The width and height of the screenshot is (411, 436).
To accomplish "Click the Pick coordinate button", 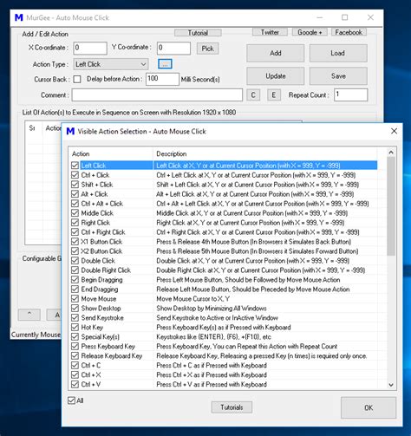I will click(207, 49).
